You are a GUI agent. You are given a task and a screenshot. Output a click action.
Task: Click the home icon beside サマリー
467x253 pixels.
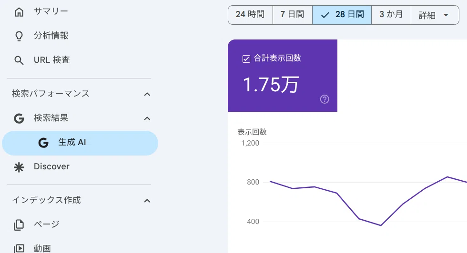[19, 12]
